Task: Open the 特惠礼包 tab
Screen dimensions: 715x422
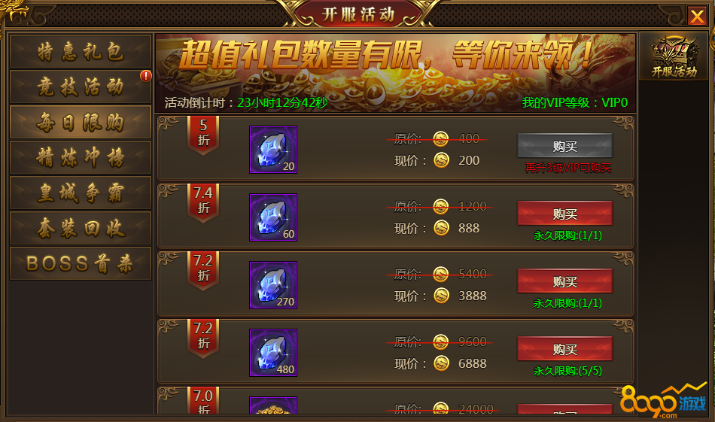Action: pos(81,51)
